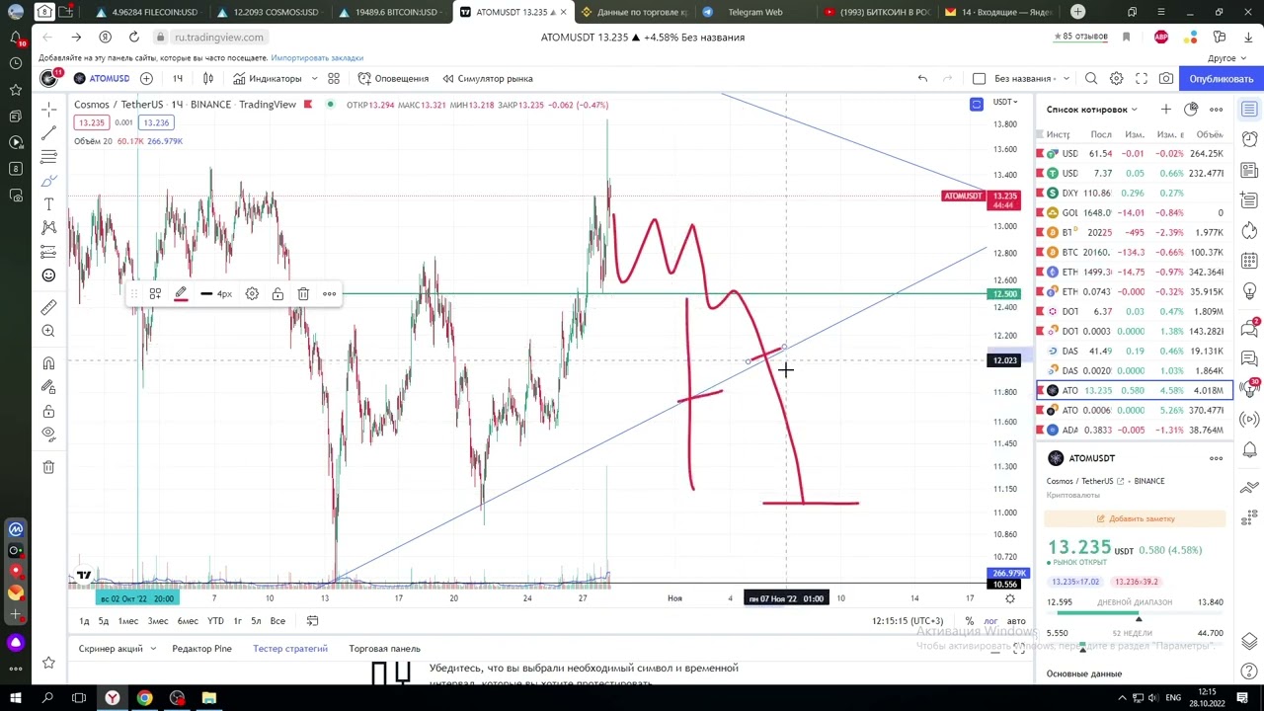The width and height of the screenshot is (1264, 711).
Task: Select the DXY watchlist row
Action: coord(1135,193)
